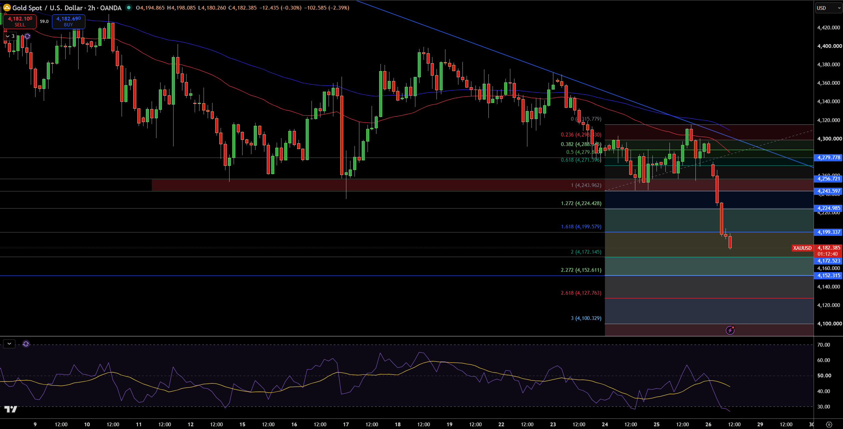The width and height of the screenshot is (843, 429).
Task: Click the 4,140.000 price scale label
Action: (x=829, y=287)
